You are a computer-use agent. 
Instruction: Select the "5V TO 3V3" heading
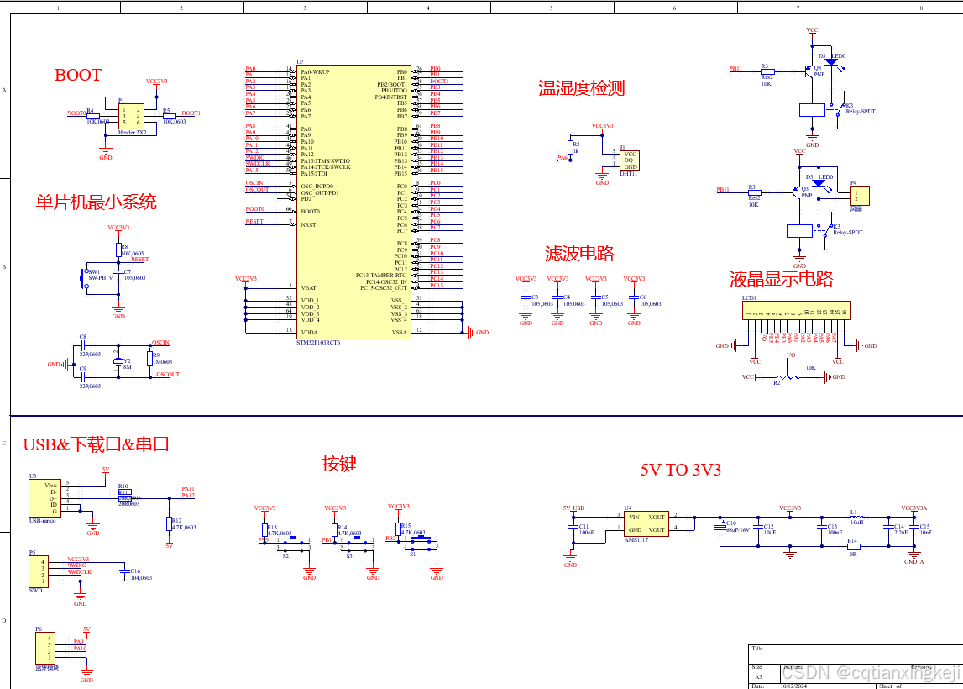click(x=681, y=471)
